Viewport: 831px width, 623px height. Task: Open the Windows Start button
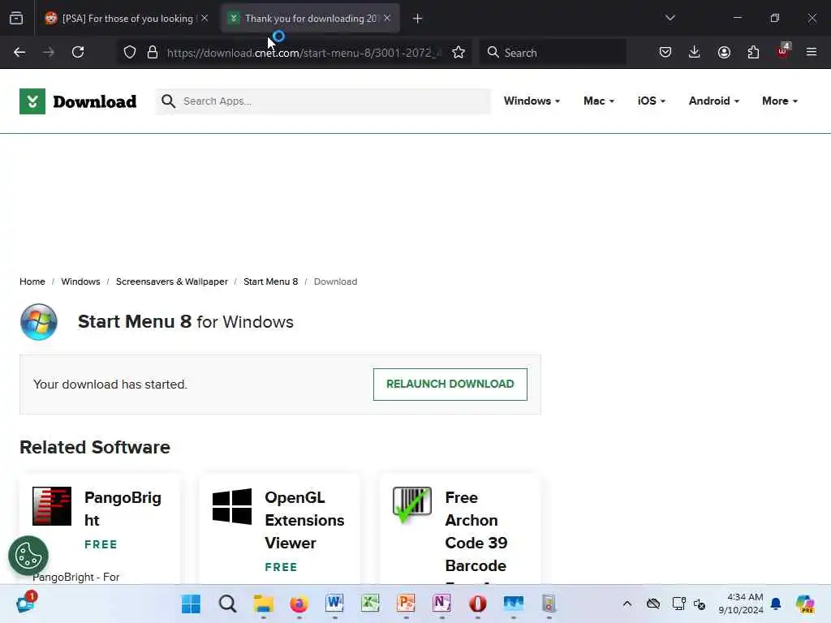pyautogui.click(x=191, y=604)
